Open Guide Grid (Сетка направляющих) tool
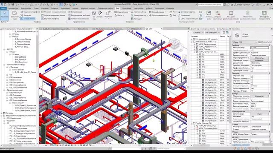 point(188,19)
